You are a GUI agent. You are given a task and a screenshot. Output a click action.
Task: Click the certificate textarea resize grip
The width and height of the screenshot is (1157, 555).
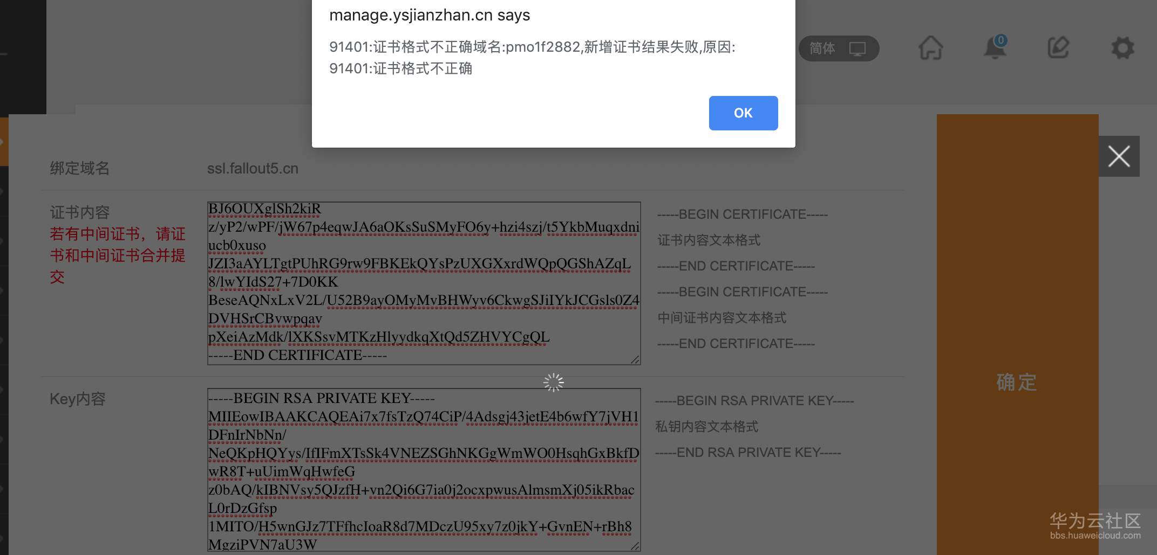click(635, 360)
